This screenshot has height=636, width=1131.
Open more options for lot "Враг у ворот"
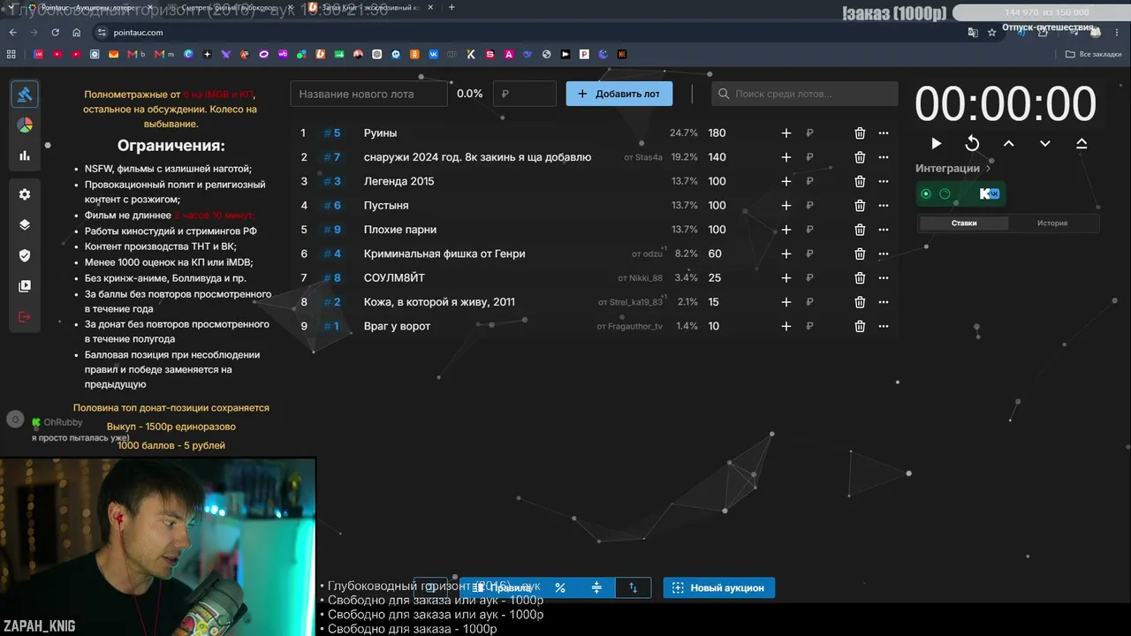(884, 326)
